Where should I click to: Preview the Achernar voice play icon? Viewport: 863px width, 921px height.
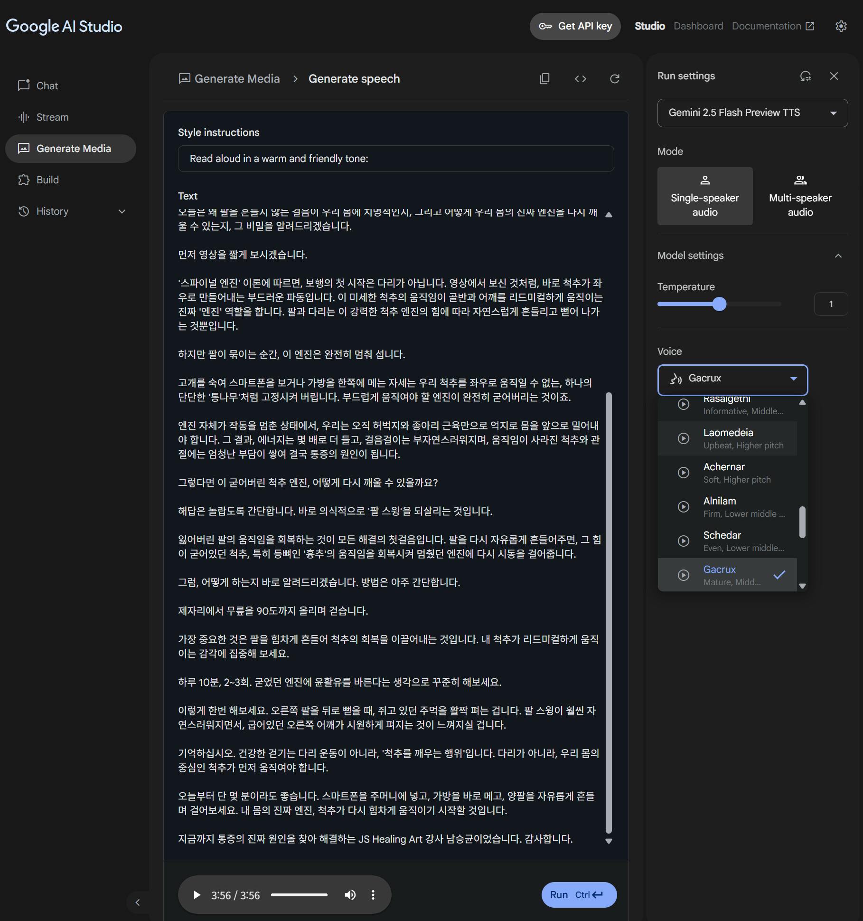(683, 473)
